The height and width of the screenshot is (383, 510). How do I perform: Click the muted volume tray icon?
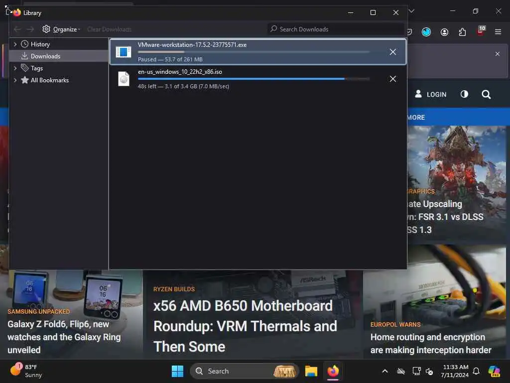429,372
